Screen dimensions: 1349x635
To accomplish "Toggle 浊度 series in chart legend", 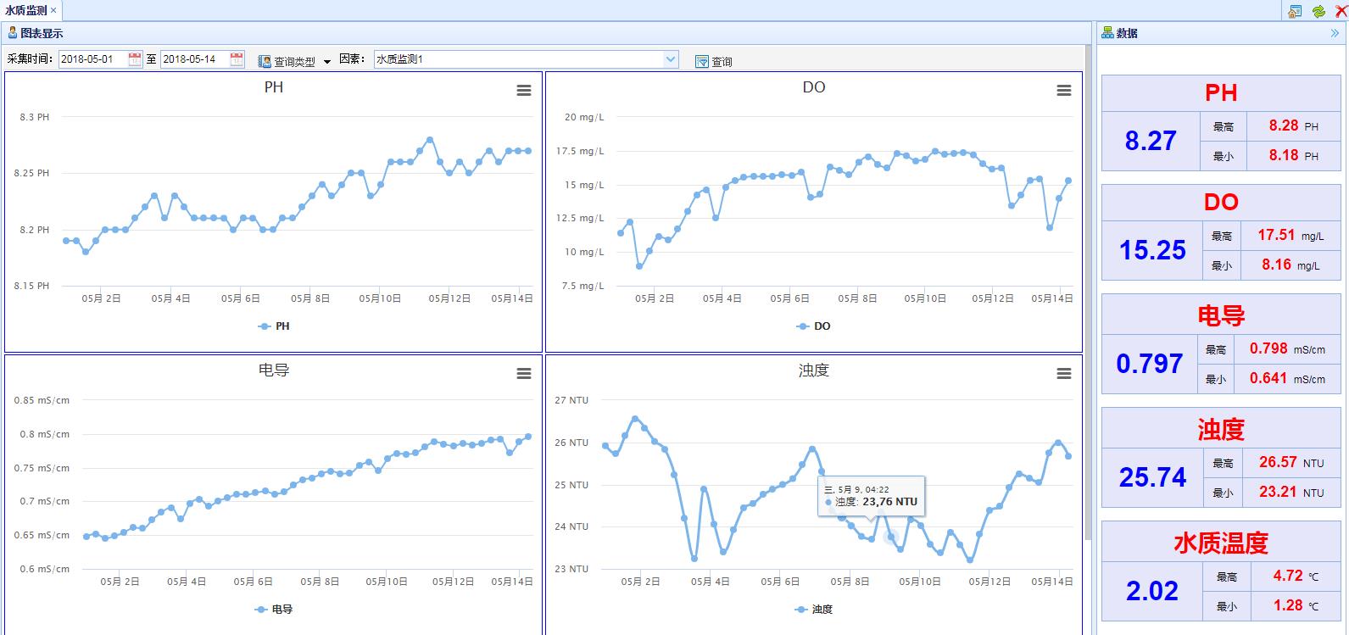I will pyautogui.click(x=814, y=610).
